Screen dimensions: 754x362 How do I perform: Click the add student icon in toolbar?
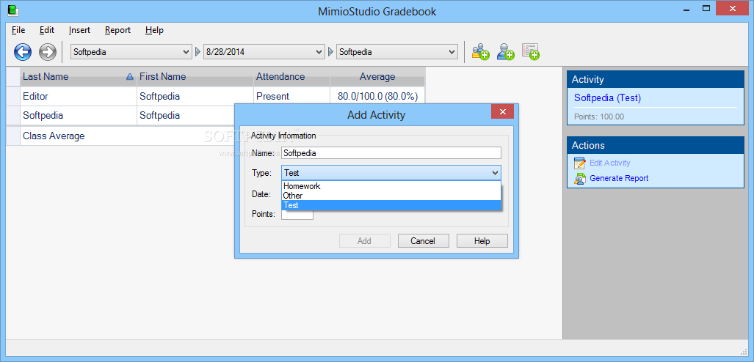[x=505, y=52]
